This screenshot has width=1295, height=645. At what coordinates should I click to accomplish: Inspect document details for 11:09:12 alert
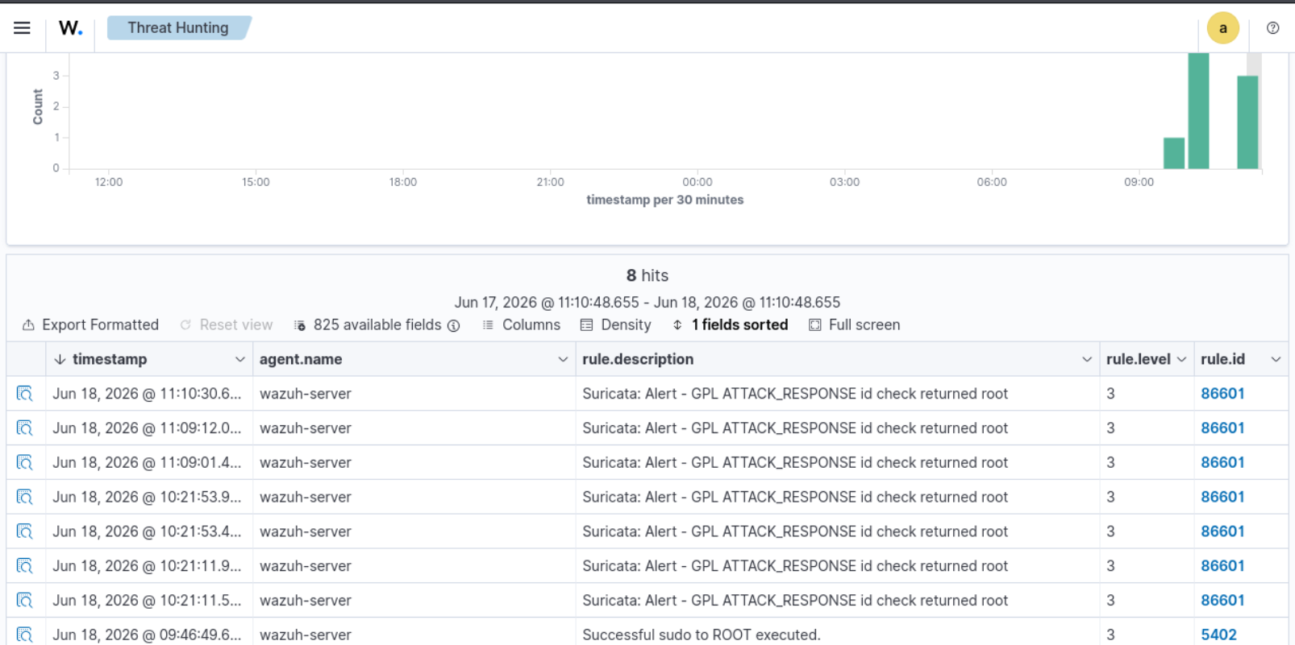coord(25,428)
